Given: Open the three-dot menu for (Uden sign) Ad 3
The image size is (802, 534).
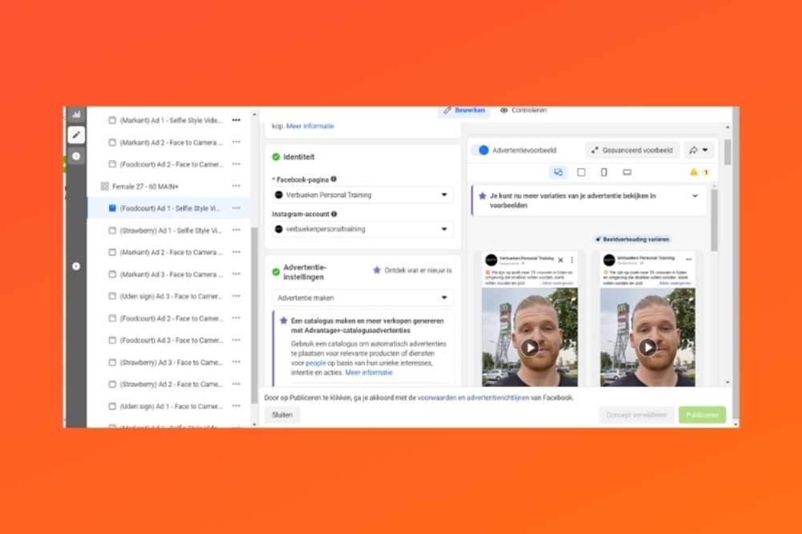Looking at the screenshot, I should (x=236, y=296).
